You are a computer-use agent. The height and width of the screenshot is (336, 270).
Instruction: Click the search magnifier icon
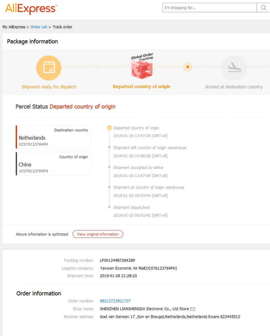[x=263, y=8]
